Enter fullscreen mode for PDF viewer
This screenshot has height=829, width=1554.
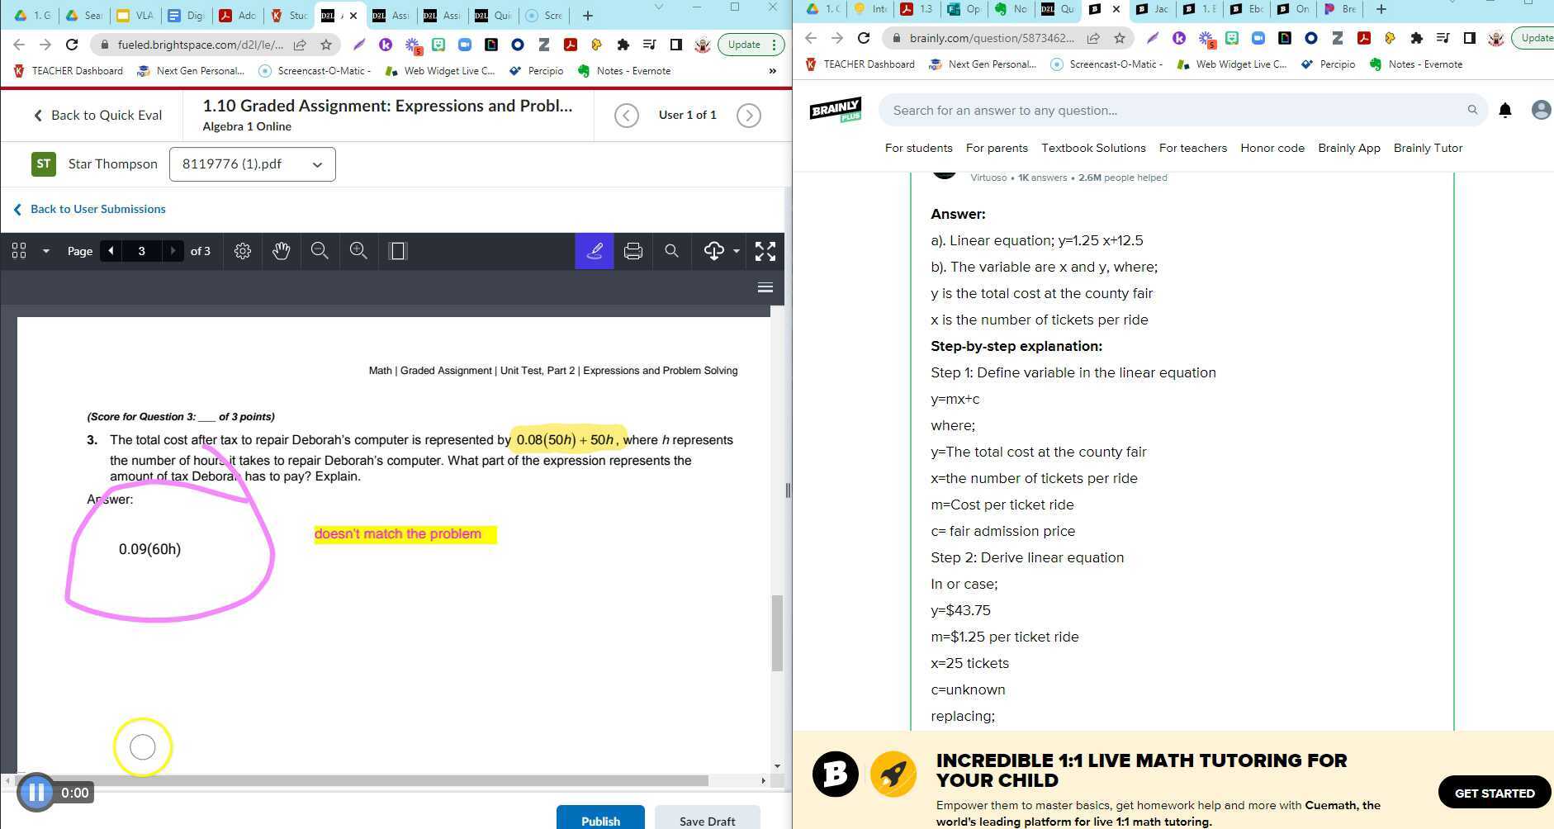[765, 251]
